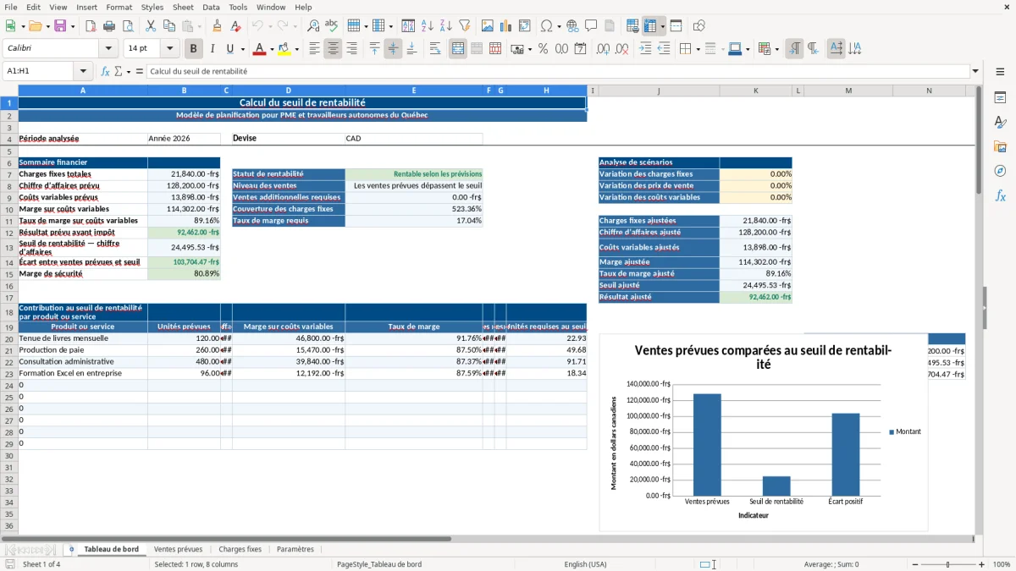Open Font Color dropdown arrow

tap(273, 49)
